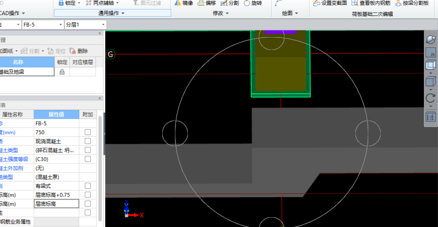Click the property list vertical scrollbar
The image size is (438, 227).
coord(100,169)
